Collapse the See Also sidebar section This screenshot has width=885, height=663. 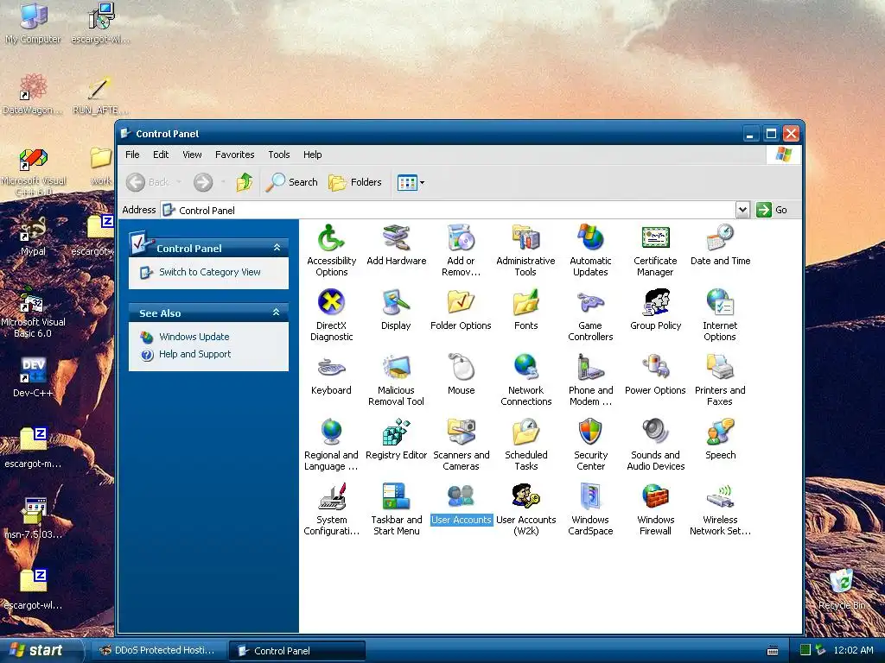tap(277, 313)
